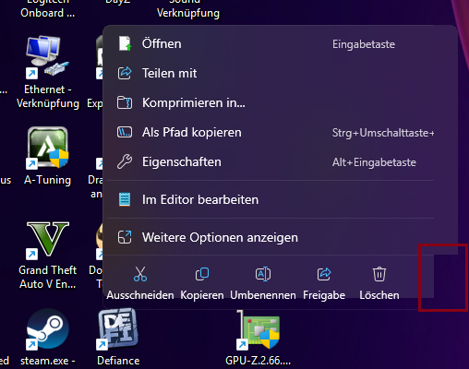The image size is (469, 369).
Task: Show Weitere Optionen anzeigen
Action: [x=270, y=237]
